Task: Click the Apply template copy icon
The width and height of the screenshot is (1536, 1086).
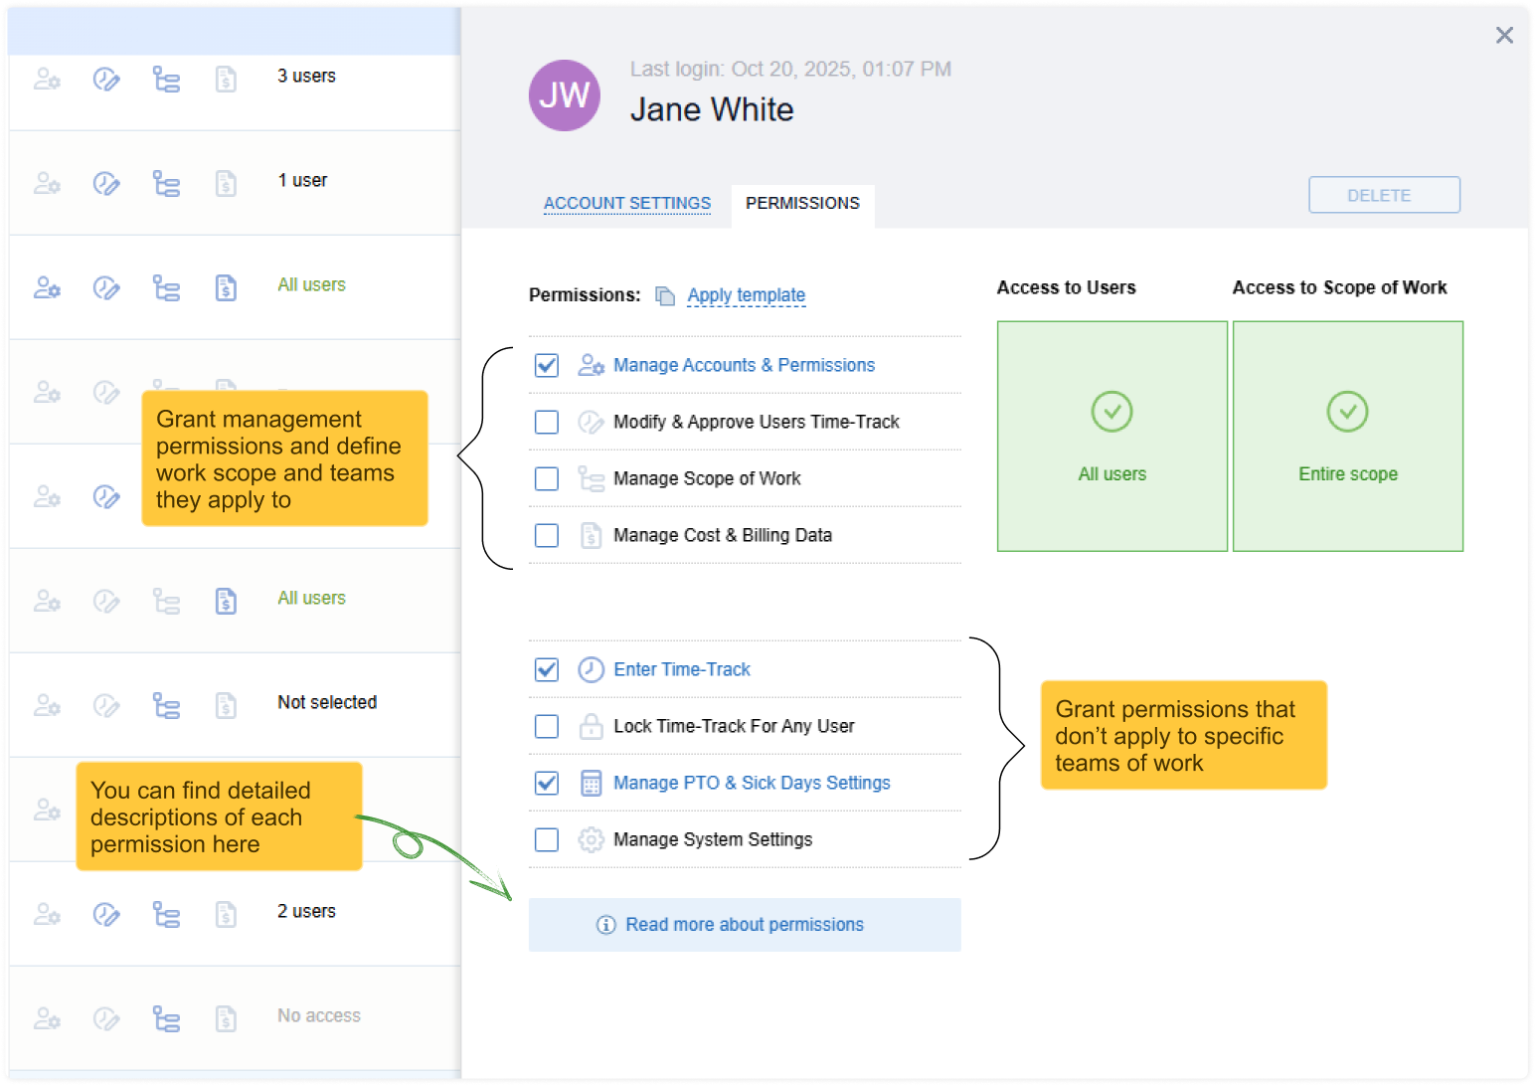Action: (x=665, y=295)
